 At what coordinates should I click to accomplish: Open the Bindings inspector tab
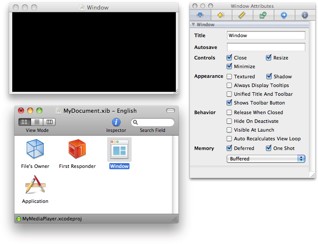(263, 15)
